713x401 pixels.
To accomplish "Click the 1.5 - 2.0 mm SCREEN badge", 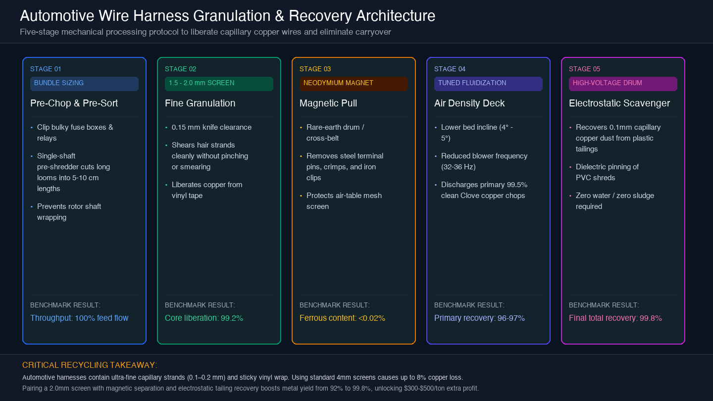I will coord(219,84).
